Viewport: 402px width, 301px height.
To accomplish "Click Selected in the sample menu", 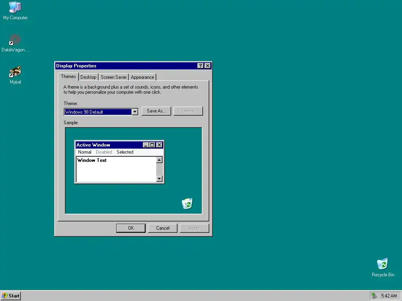I will [x=125, y=152].
